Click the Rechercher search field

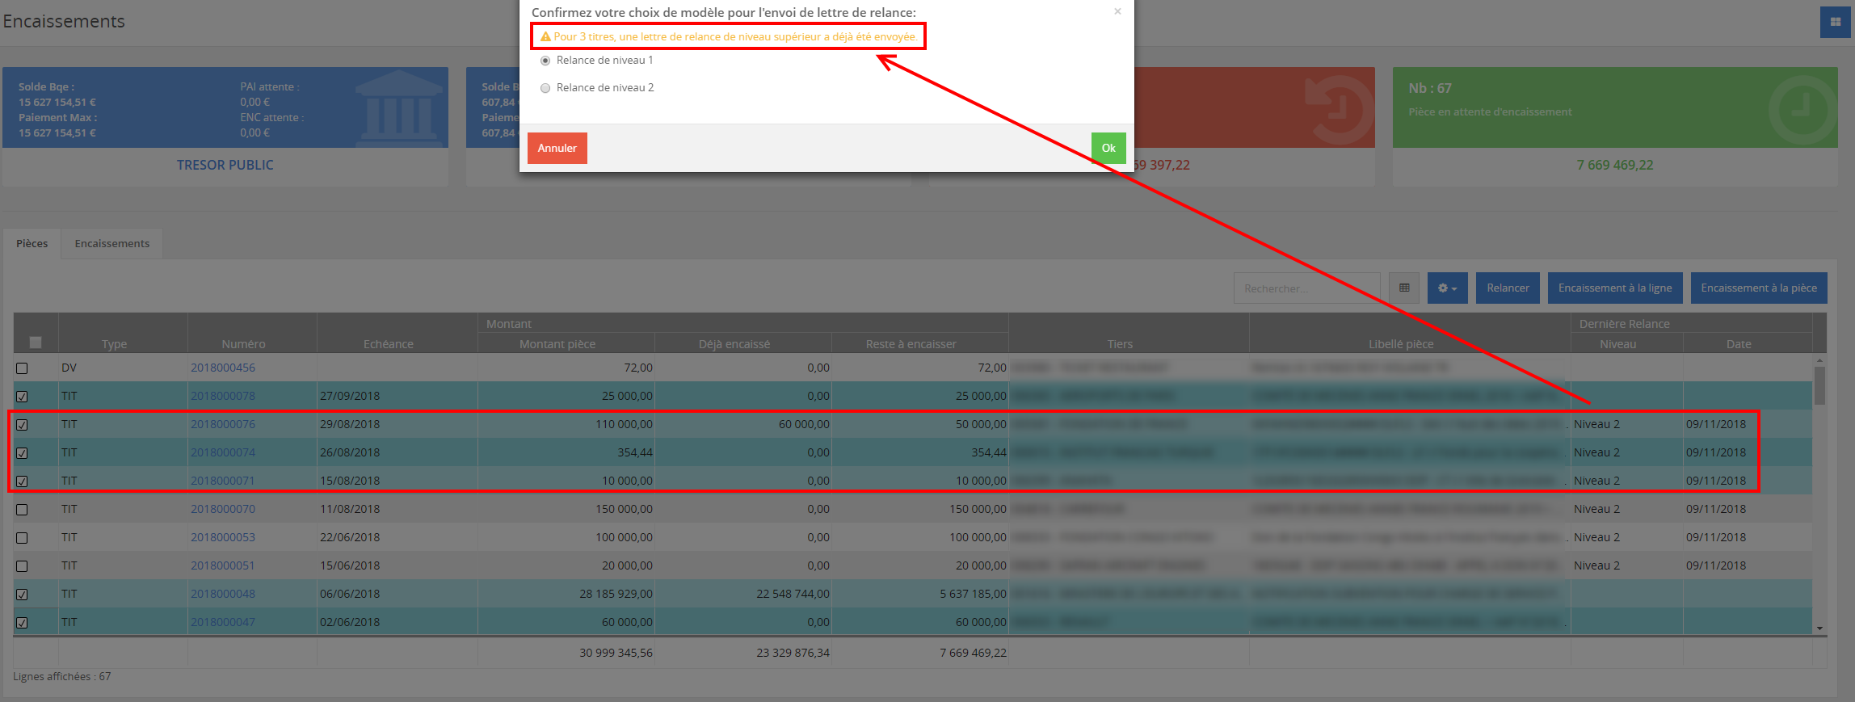pyautogui.click(x=1305, y=288)
